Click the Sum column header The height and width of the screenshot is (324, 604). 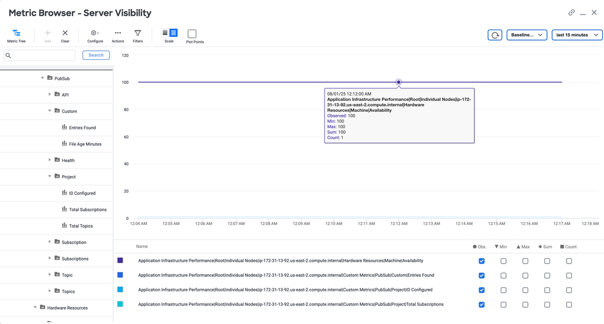545,247
